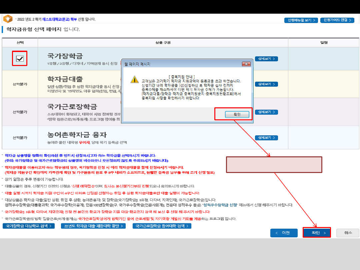The width and height of the screenshot is (360, 270).
Task: Show 상세보기 for 농어촌학자금 융자
Action: (266, 138)
